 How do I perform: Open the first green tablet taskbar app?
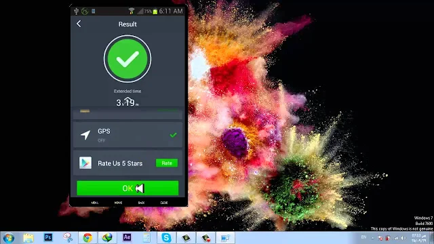(x=186, y=238)
